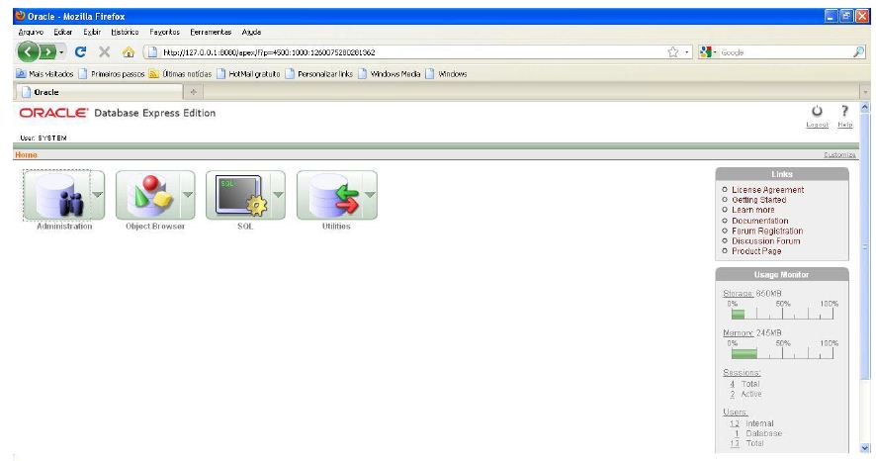Click the Storage link in Usage Monitor
The image size is (876, 461).
tap(738, 294)
